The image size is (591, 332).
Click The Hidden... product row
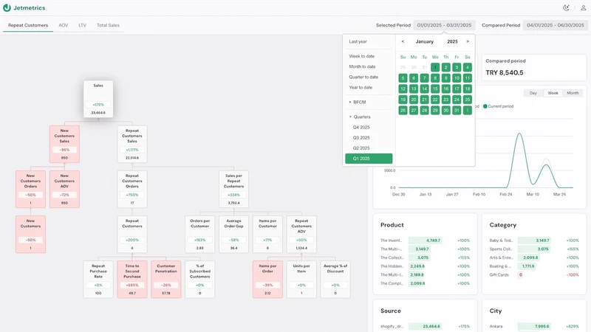click(426, 266)
